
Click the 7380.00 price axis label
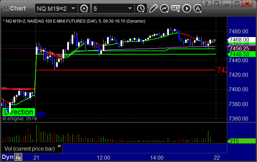click(238, 104)
